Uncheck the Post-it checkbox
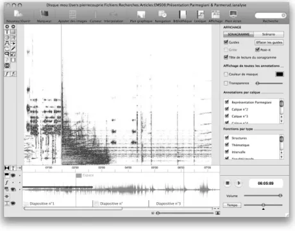This screenshot has width=295, height=231. pyautogui.click(x=257, y=49)
